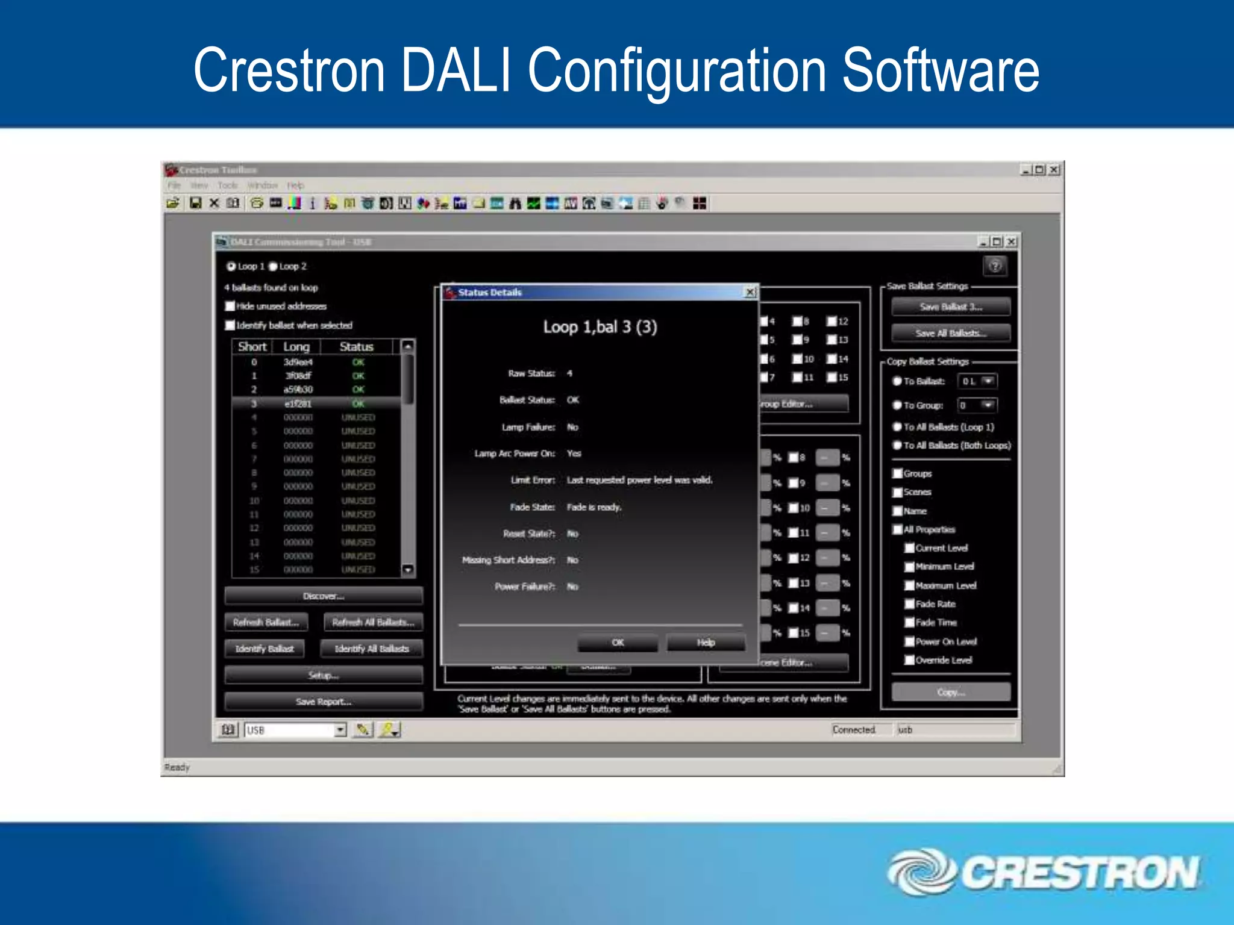1234x925 pixels.
Task: Click the telephone-shaped device icon
Action: point(257,203)
